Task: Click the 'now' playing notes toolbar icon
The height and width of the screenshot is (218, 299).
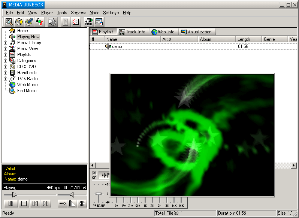Action: (89, 22)
